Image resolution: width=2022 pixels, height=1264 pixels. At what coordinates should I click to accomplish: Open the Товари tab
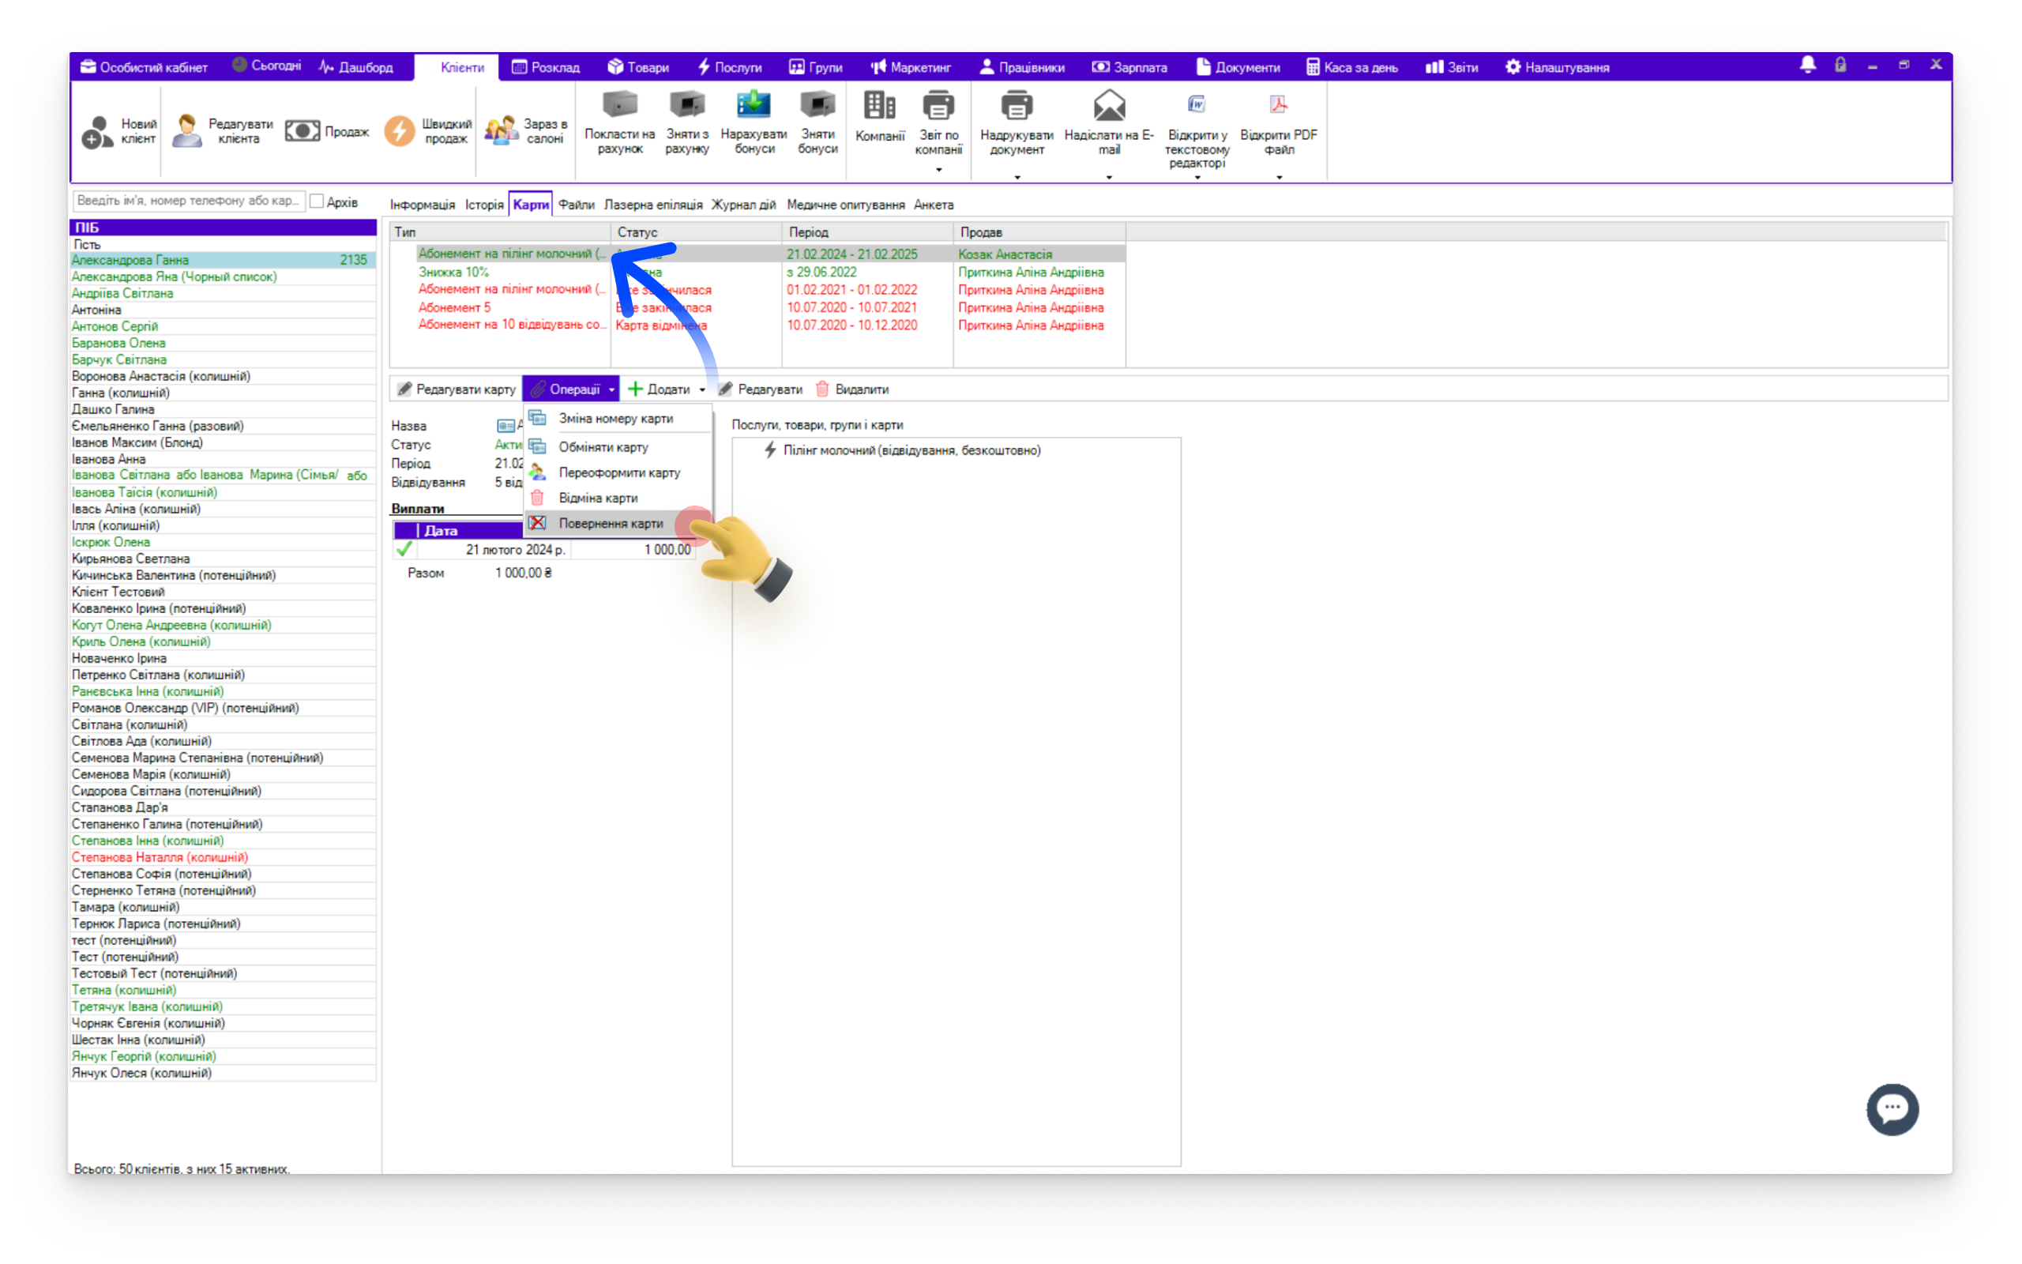pos(638,67)
